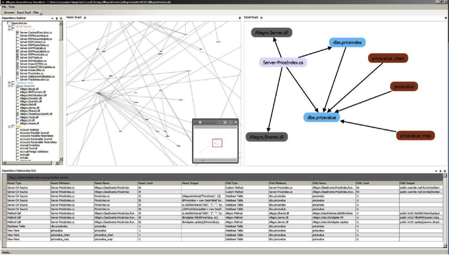Expand the Database Table tree node

(x=9, y=83)
